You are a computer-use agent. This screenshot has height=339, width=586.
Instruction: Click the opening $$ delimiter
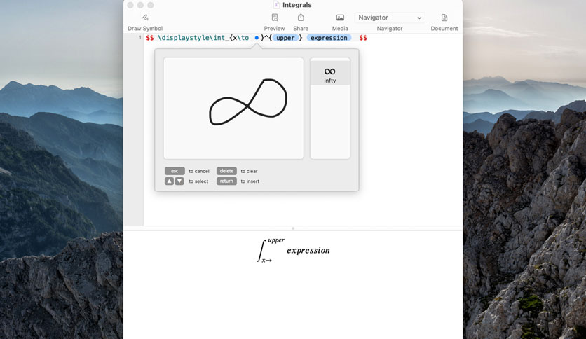(150, 38)
